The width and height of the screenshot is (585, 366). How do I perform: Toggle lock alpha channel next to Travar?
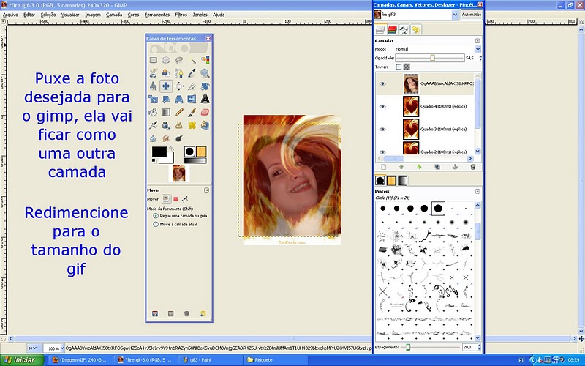click(x=407, y=67)
